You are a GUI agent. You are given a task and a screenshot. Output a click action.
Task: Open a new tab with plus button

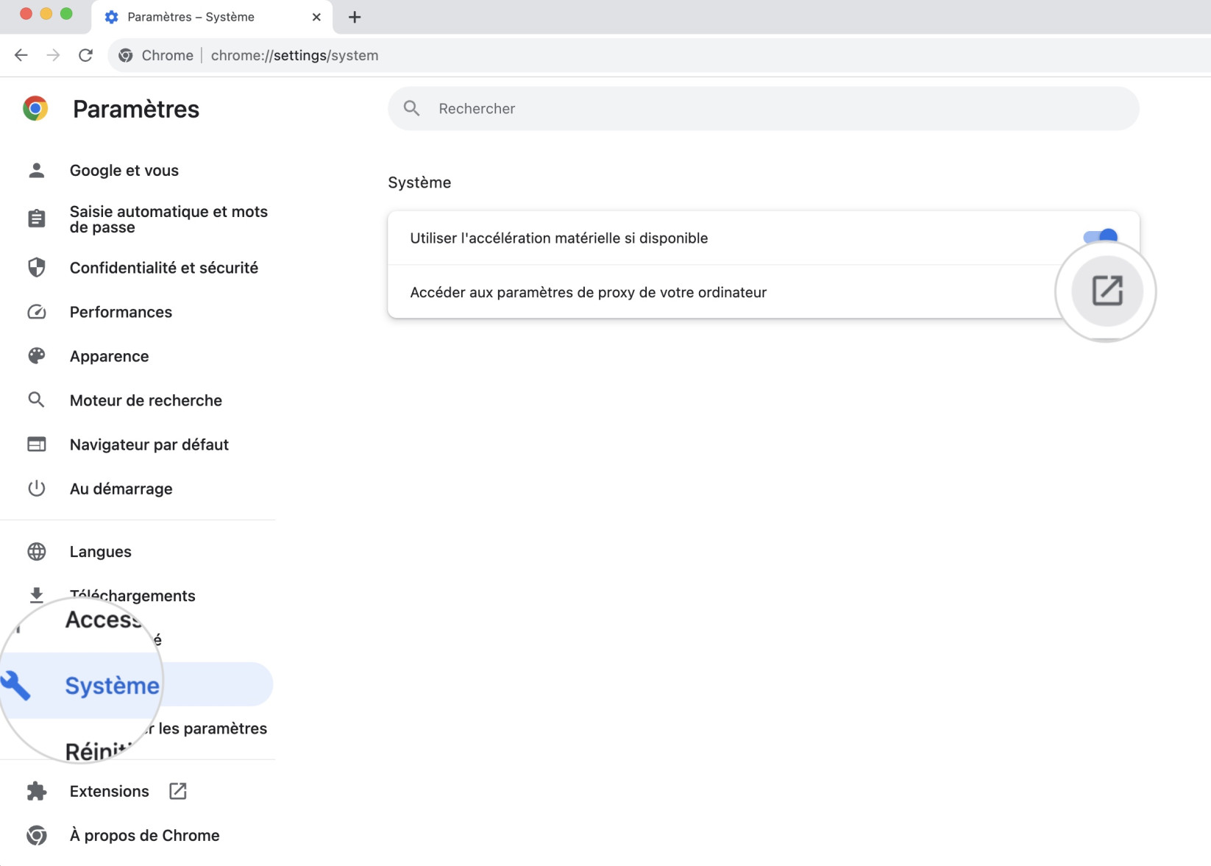(x=355, y=17)
